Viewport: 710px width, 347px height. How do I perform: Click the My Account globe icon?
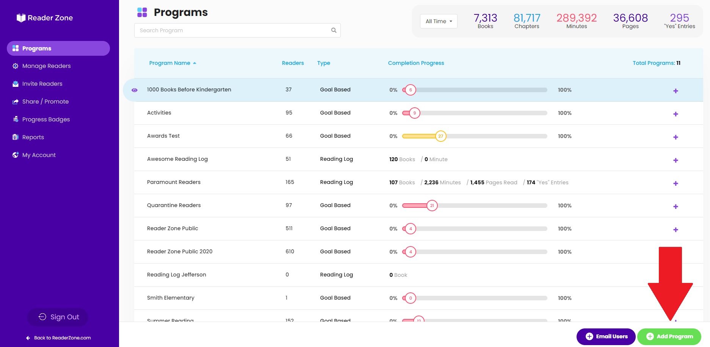(16, 155)
